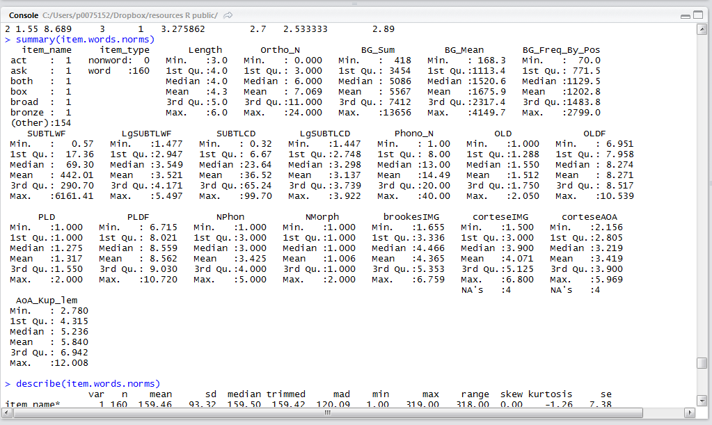Click the arrow icon to view working directory
Viewport: 712px width, 425px height.
[x=229, y=15]
